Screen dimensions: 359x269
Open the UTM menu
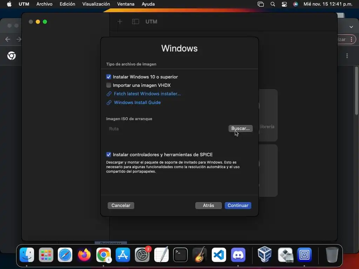(x=24, y=4)
